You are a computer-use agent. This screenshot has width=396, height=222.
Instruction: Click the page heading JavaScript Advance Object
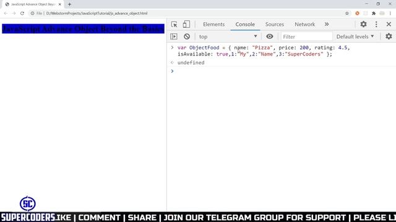[83, 29]
